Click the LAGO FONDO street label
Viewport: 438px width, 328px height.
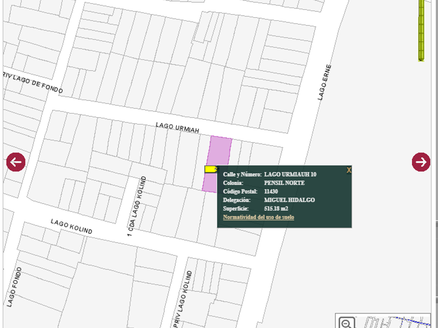(x=14, y=287)
